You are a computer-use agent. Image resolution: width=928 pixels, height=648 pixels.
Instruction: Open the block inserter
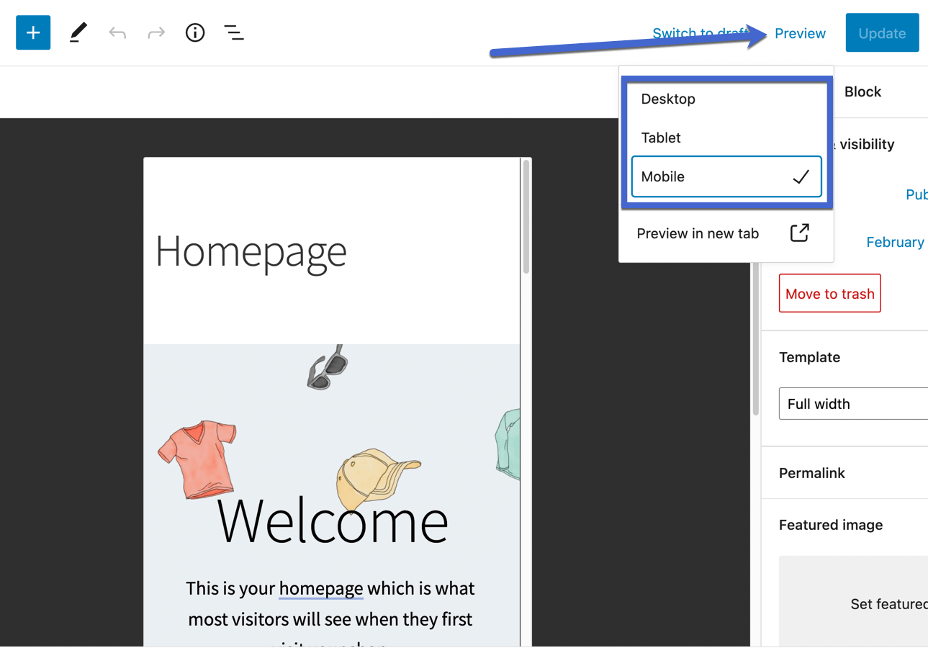[32, 32]
